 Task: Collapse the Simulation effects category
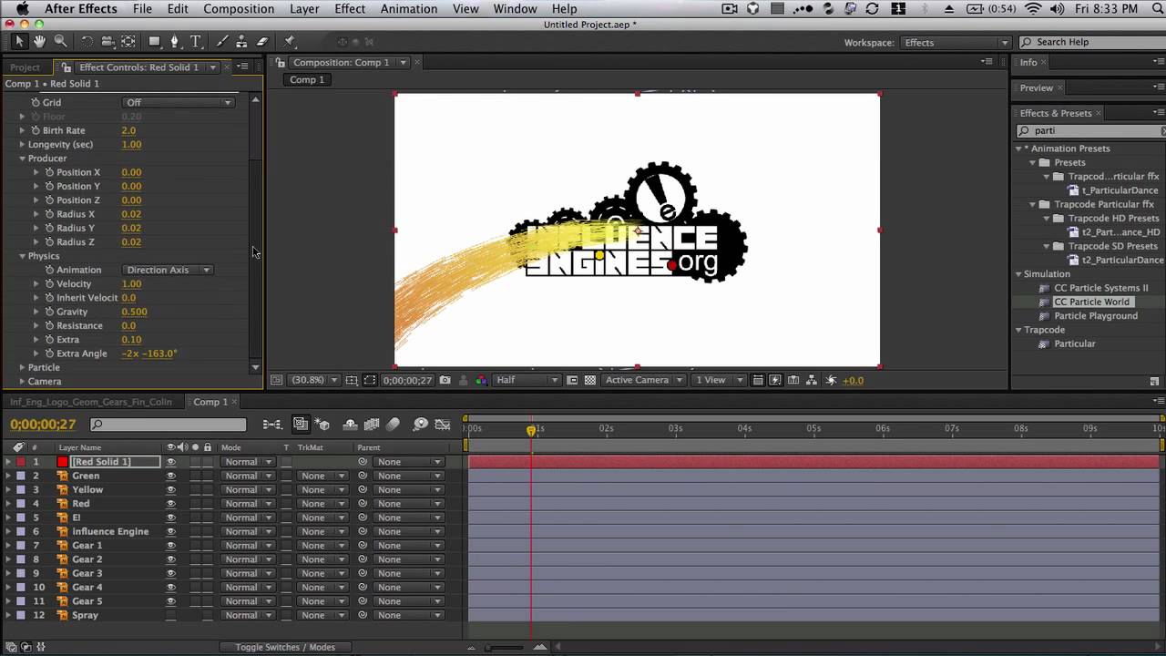tap(1018, 274)
